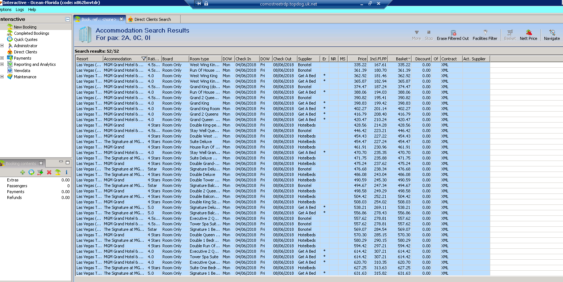Screen dimensions: 563x282
Task: Click the pin icon on remote desktop bar
Action: [x=199, y=4]
